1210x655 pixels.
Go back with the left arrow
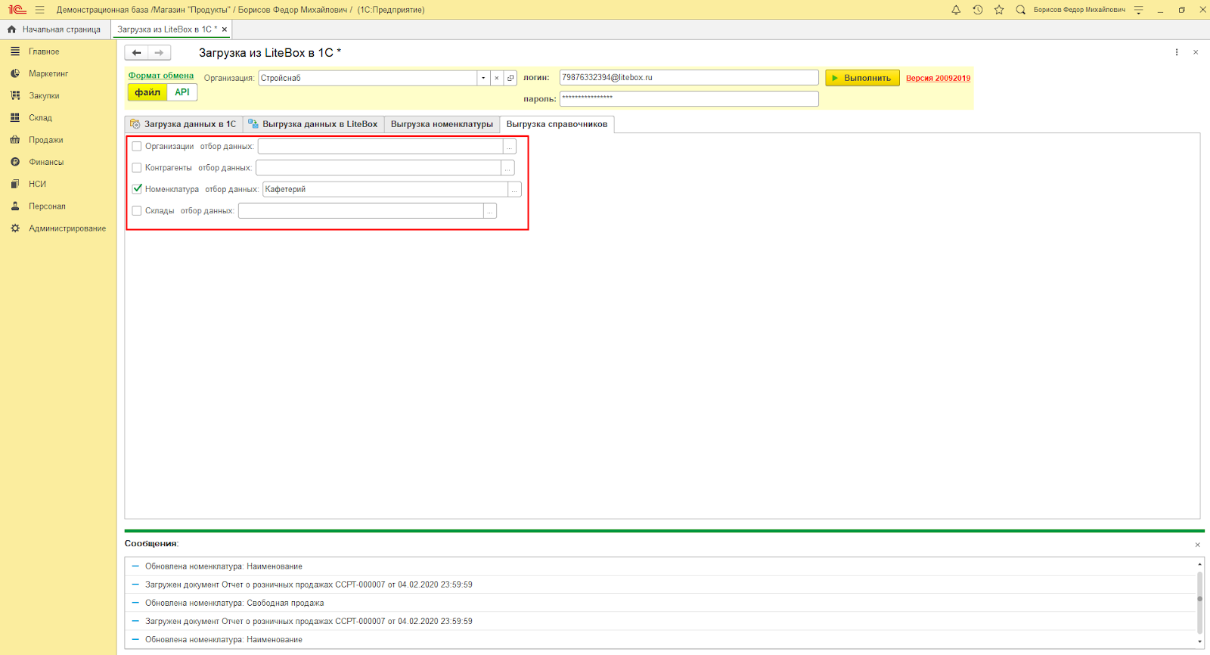tap(136, 53)
